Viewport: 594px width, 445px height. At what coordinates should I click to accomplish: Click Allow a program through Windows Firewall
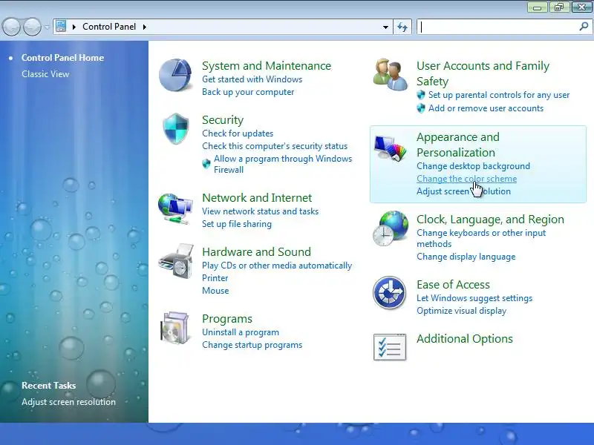283,164
